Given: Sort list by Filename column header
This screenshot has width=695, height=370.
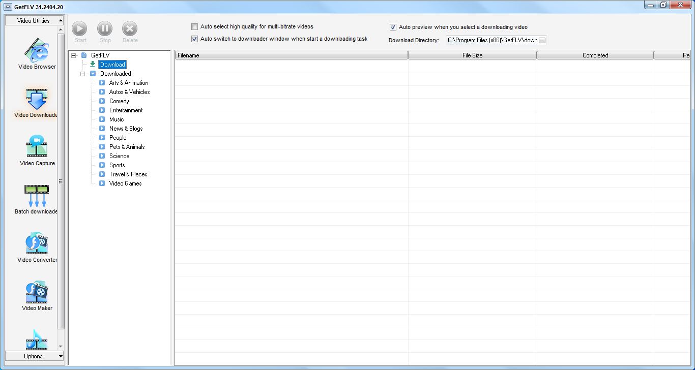Looking at the screenshot, I should pos(291,55).
